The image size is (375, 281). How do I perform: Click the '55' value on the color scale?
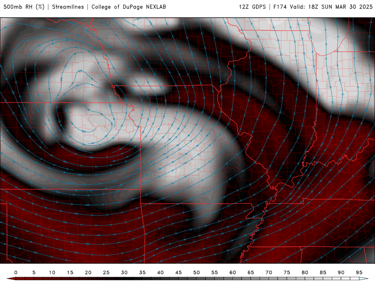(x=215, y=273)
